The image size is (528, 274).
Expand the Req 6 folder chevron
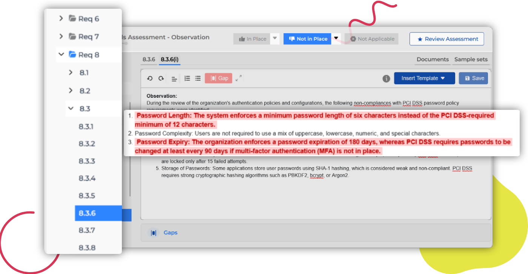tap(61, 18)
